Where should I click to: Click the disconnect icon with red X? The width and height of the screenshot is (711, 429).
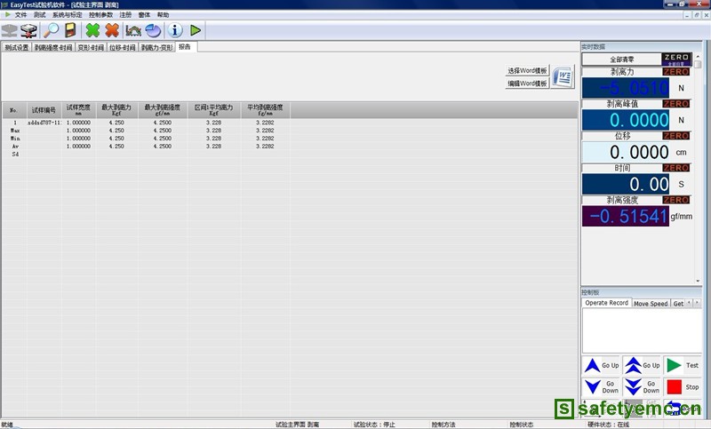point(28,30)
